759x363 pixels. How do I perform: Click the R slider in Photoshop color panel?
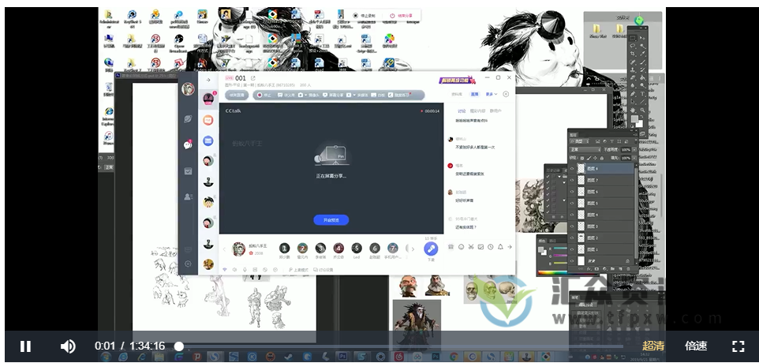point(559,249)
